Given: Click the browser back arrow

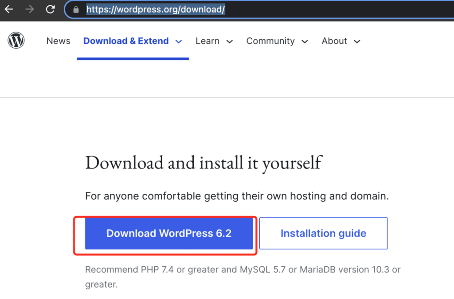Looking at the screenshot, I should coord(9,10).
